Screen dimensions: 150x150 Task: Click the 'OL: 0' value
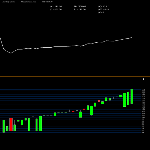pyautogui.click(x=101, y=13)
